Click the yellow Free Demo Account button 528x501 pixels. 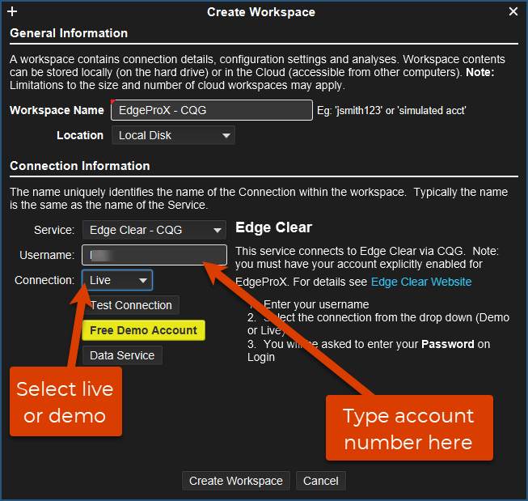[x=143, y=330]
